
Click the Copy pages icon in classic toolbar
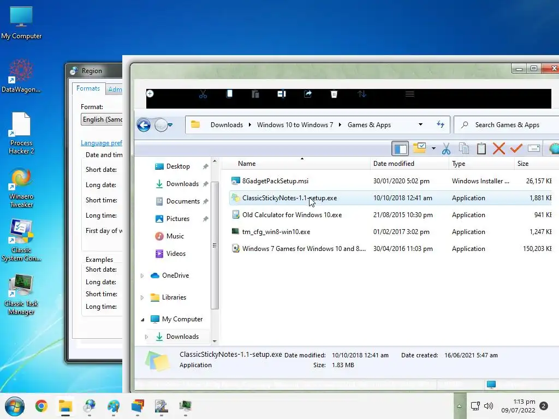point(464,148)
